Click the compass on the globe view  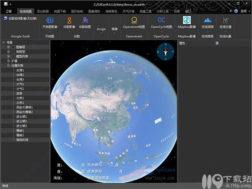click(x=165, y=52)
